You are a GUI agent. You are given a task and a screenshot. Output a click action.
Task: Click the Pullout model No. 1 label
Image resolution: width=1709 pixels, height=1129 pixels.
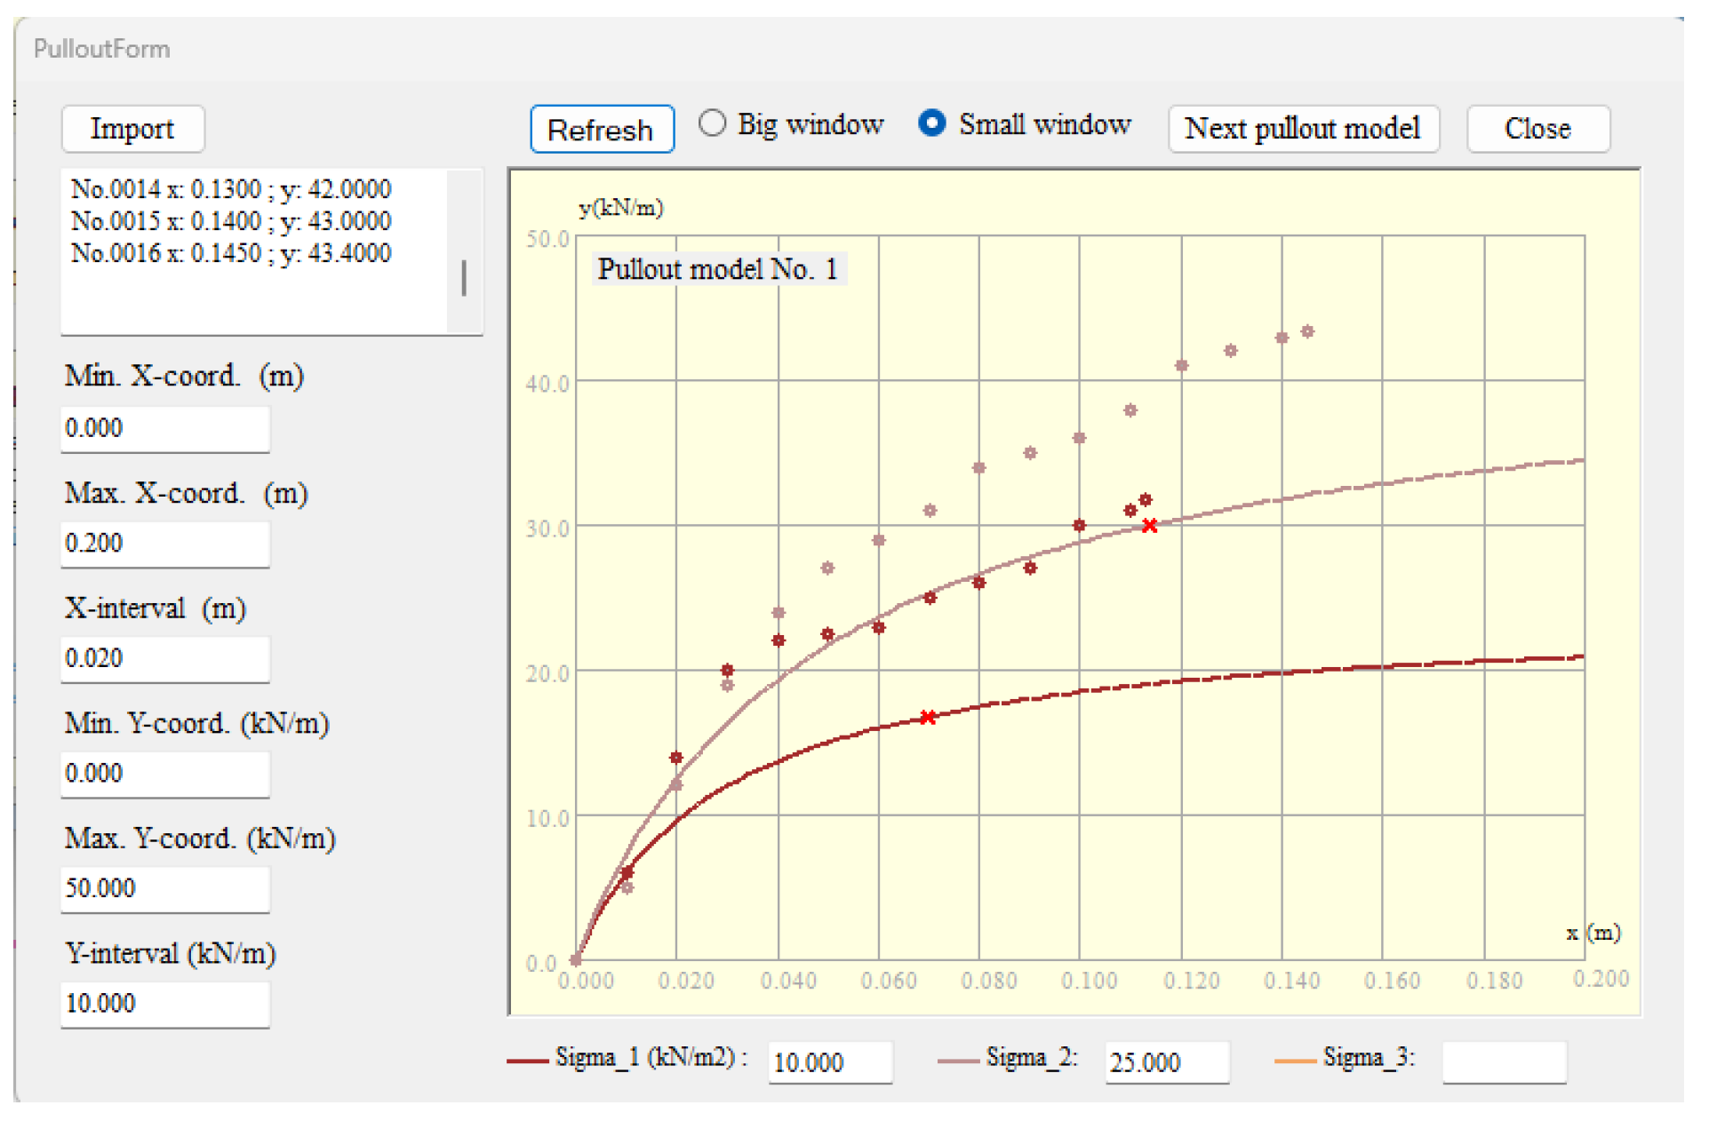717,269
